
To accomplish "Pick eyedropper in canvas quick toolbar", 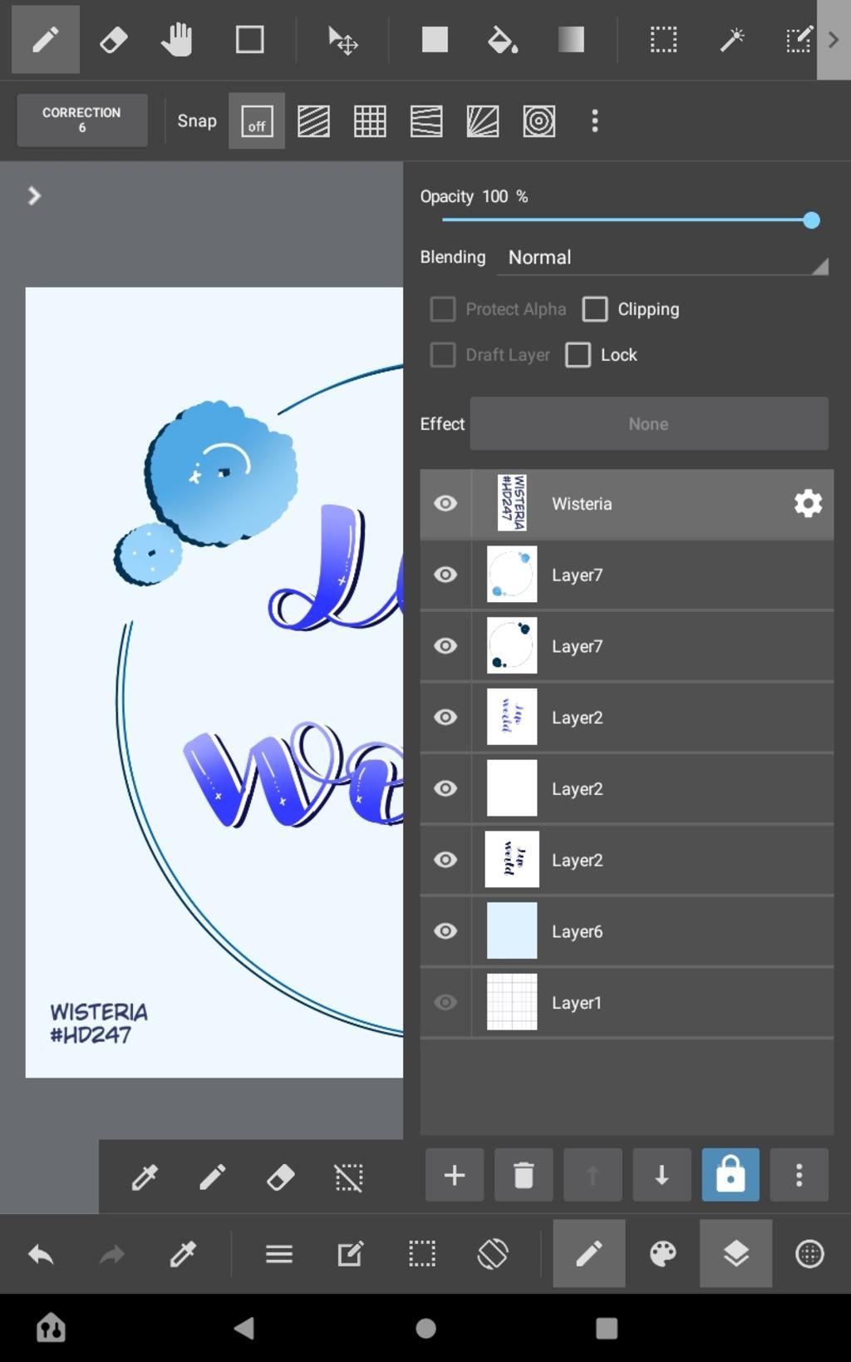I will [x=145, y=1177].
